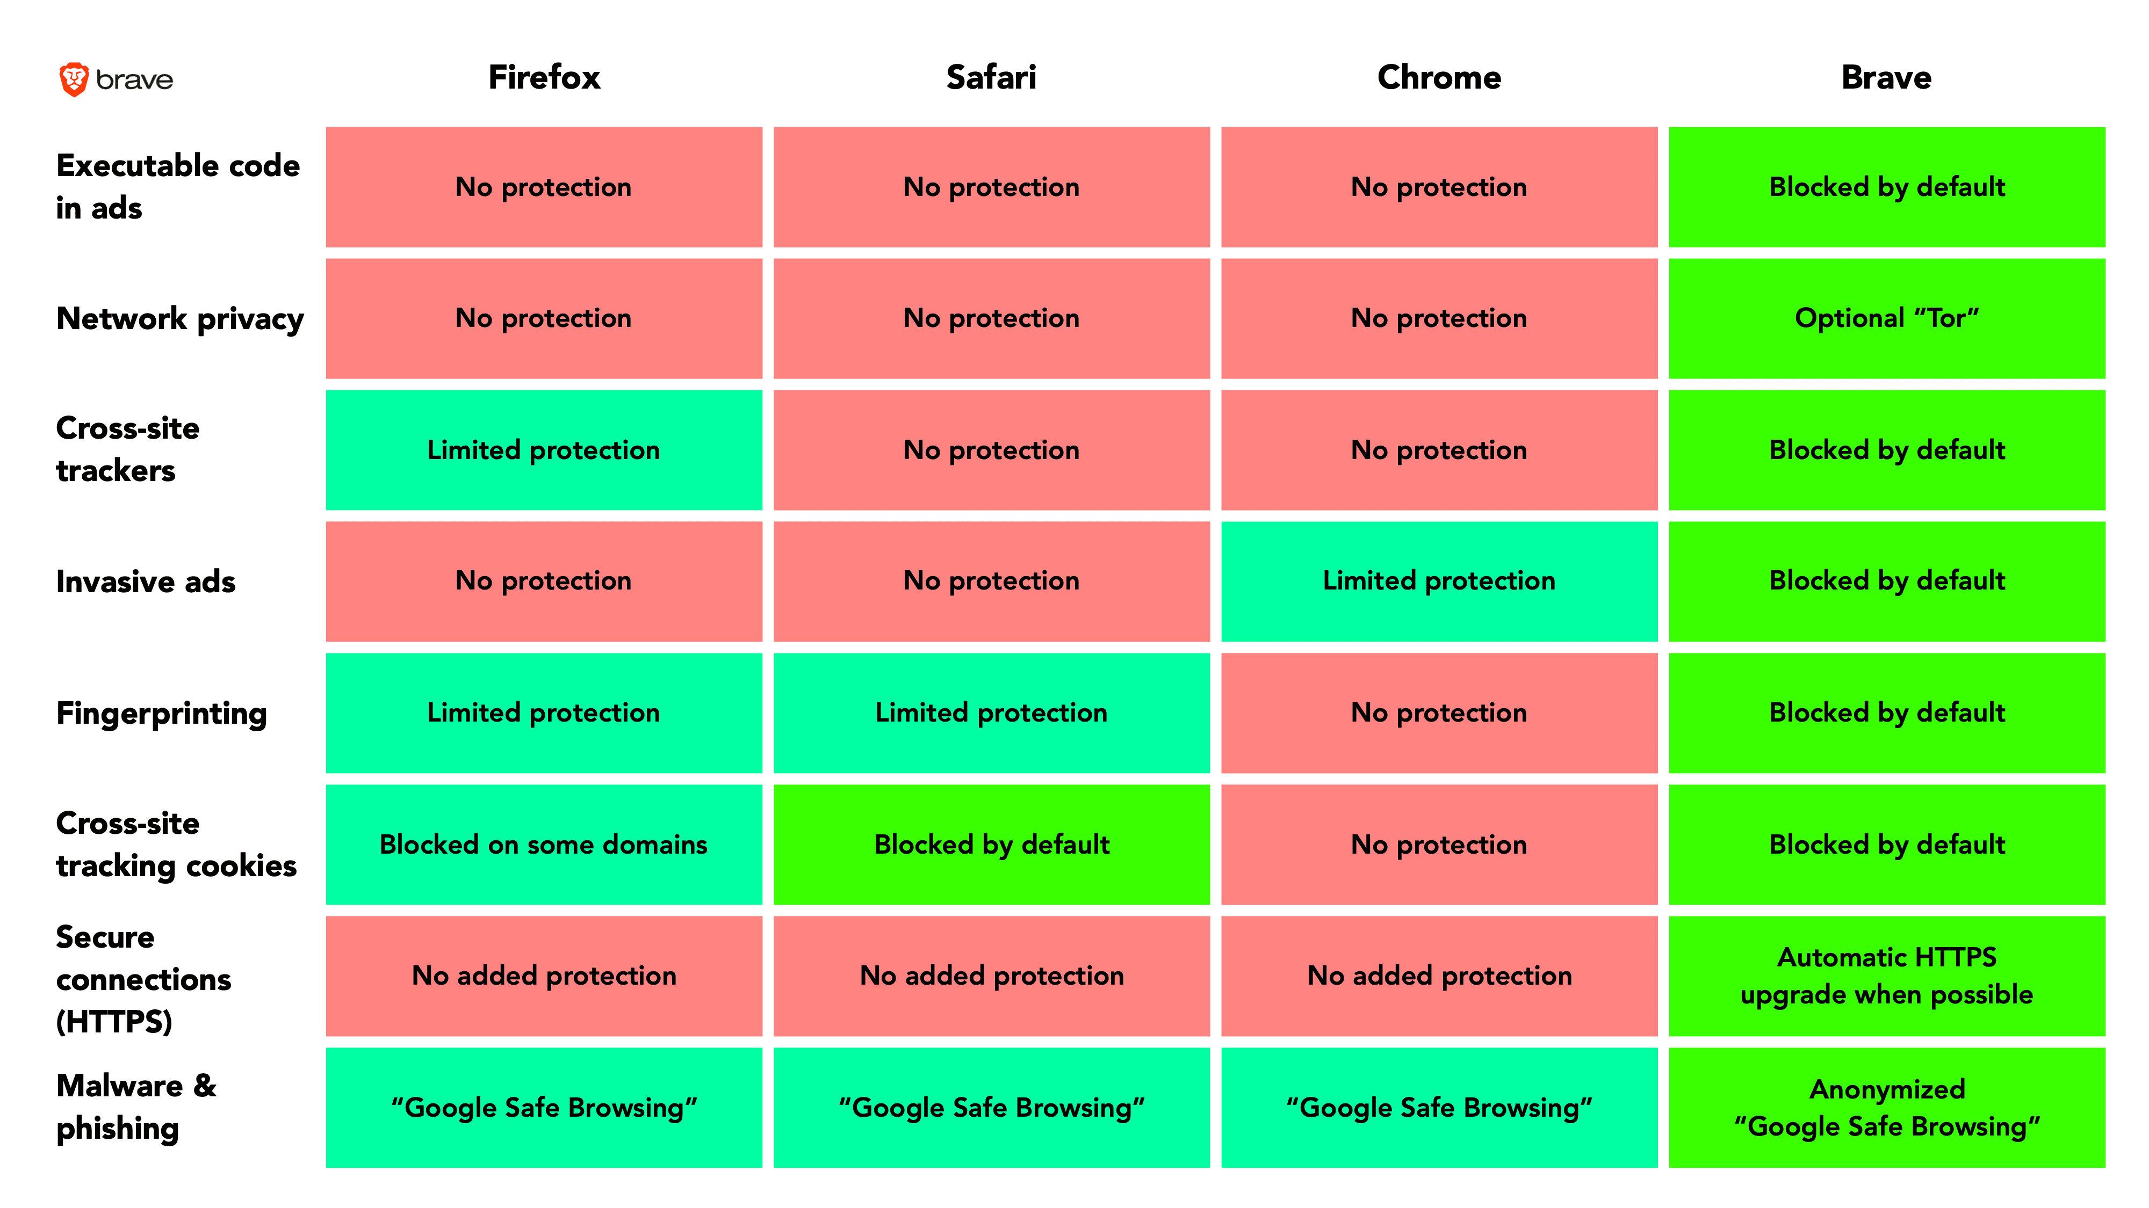Viewport: 2149px width, 1208px height.
Task: Click the Blocked on some domains cell
Action: pos(544,845)
